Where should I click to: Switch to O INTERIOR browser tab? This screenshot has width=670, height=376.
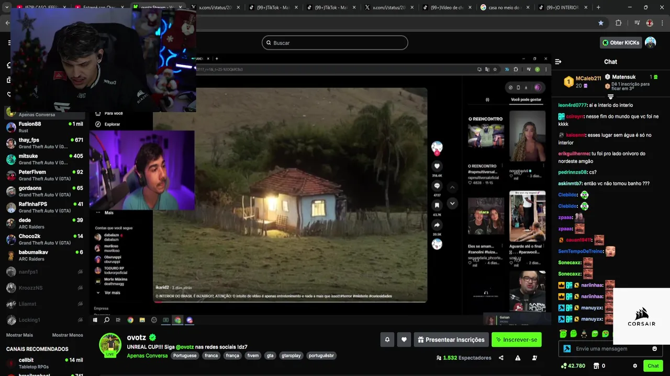(x=563, y=7)
